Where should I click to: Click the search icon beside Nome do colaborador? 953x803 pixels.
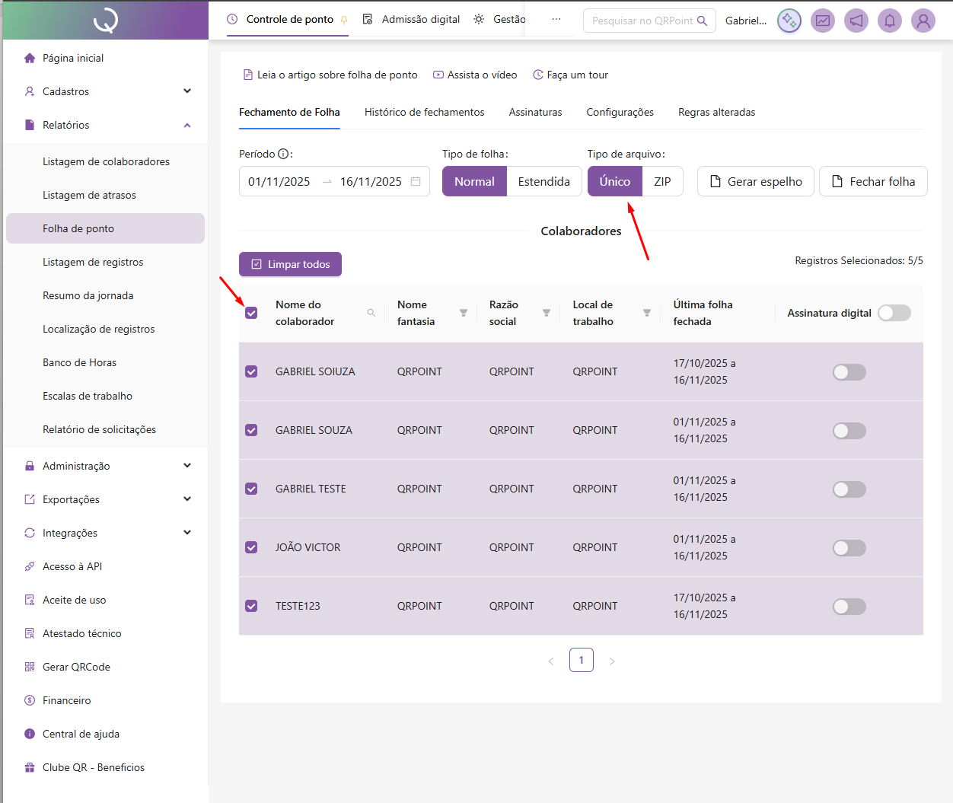pos(371,313)
